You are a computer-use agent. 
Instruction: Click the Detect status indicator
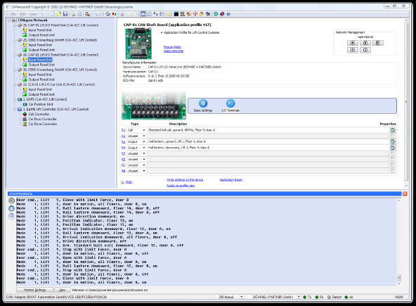(x=334, y=297)
